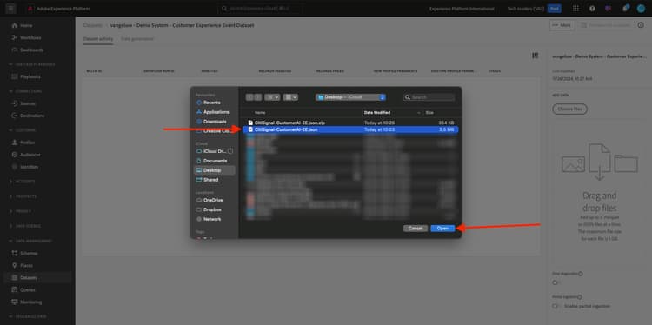Open the grouping options dropdown in file dialog
The image size is (652, 325).
pos(290,97)
